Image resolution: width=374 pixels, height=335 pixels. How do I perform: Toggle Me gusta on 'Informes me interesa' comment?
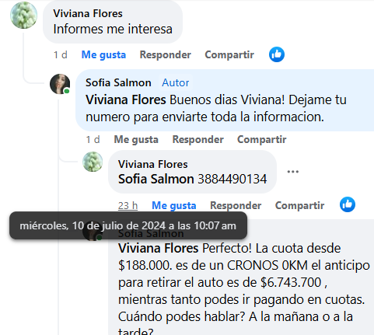point(103,54)
